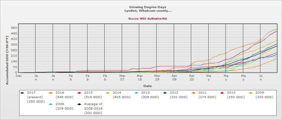Click the light blue 2013 legend marker
Screen dimensions: 282x120
pyautogui.click(x=136, y=93)
